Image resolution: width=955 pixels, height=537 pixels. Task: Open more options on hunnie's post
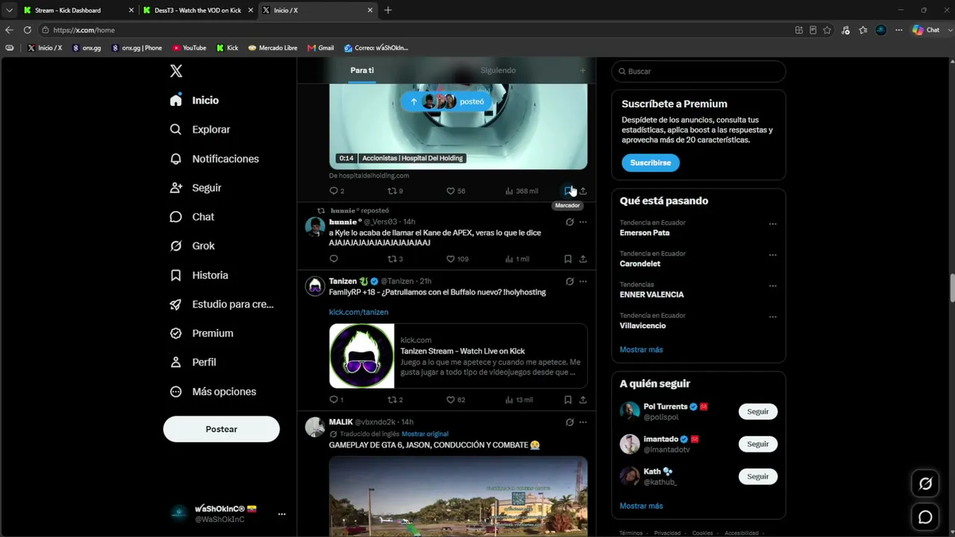583,222
